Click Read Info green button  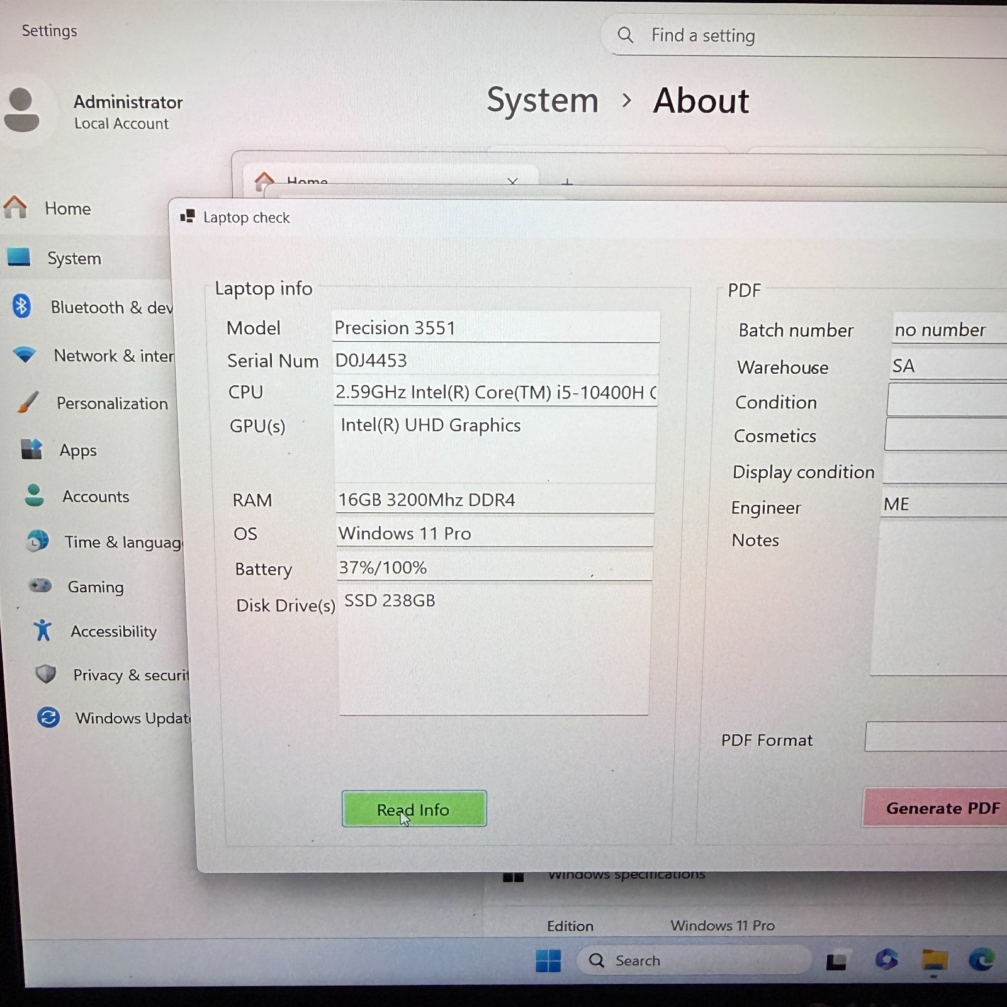[414, 809]
